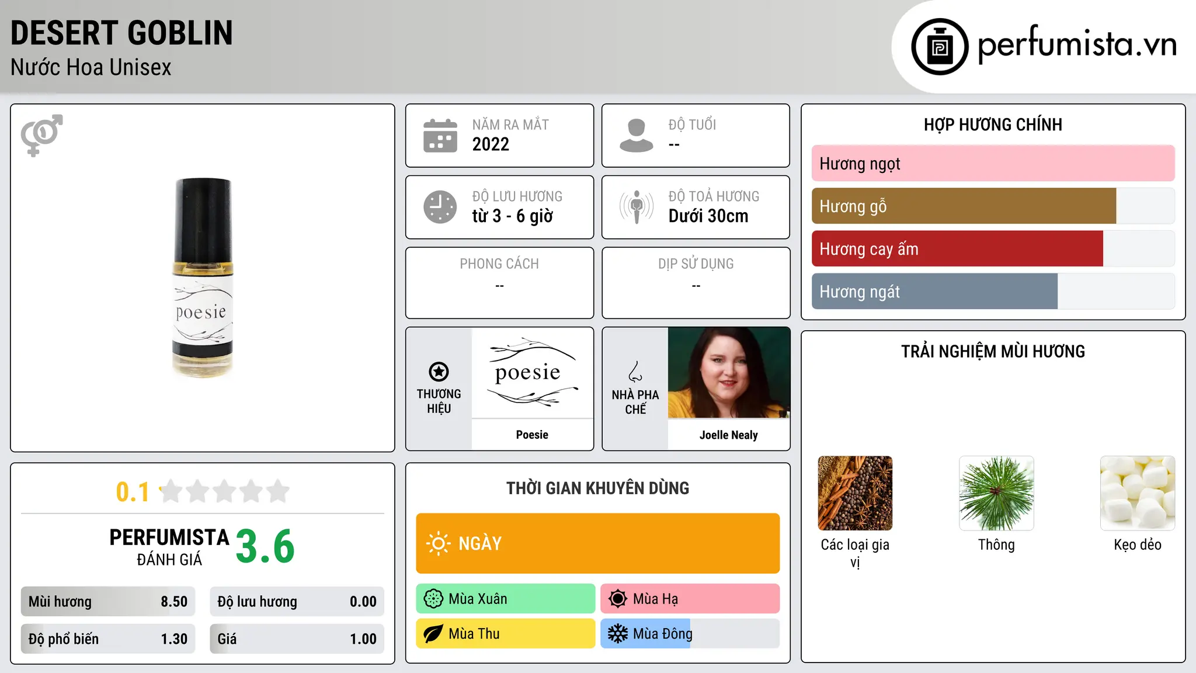Click the perfumista.vn perfume bottle logo icon
Screen dimensions: 1196x673
pos(940,47)
